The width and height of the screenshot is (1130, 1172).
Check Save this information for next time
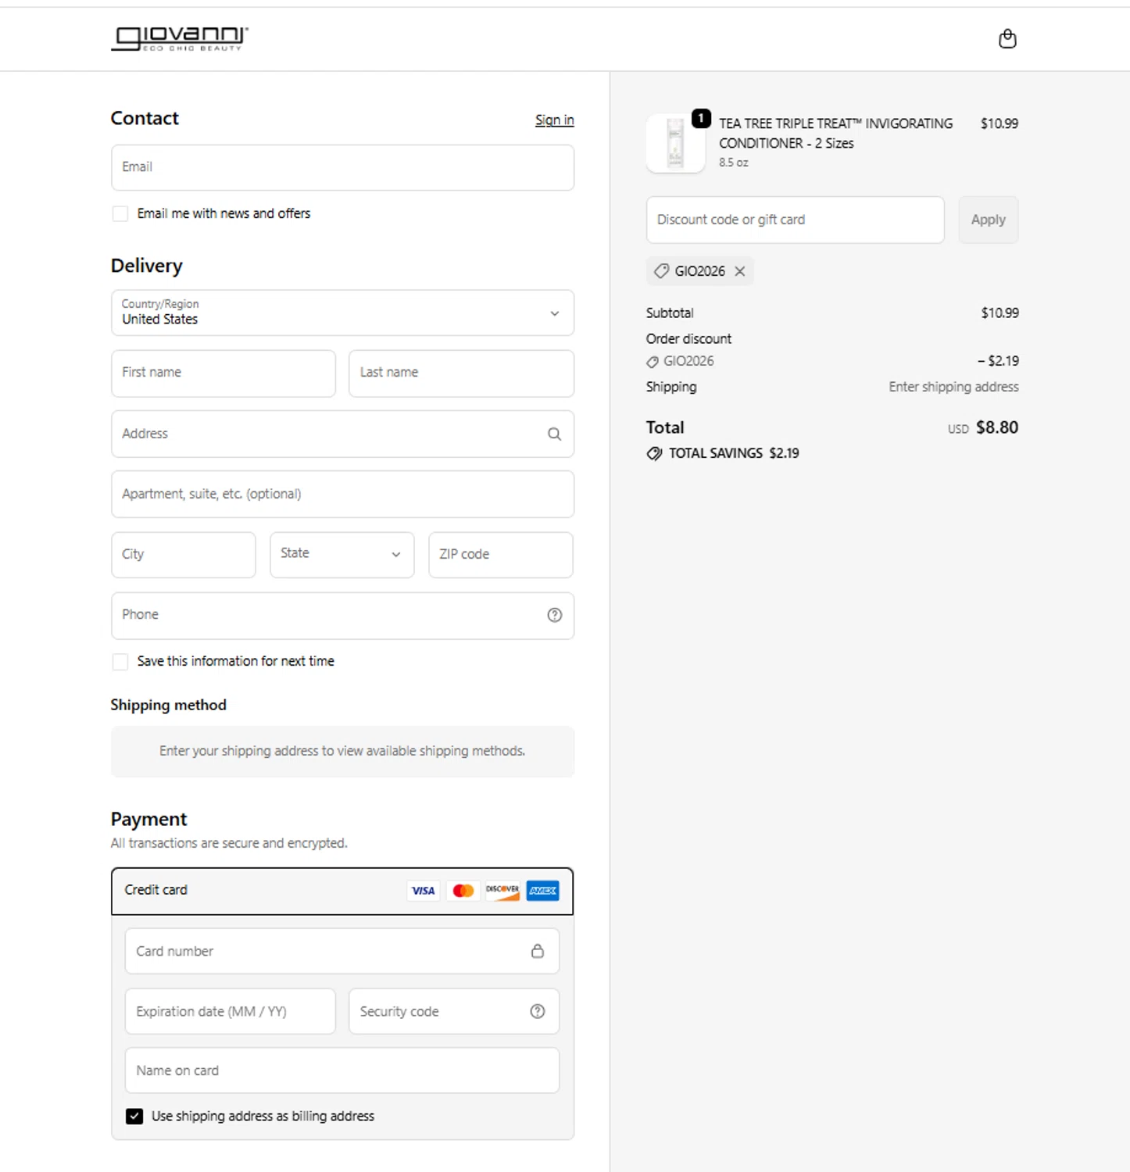[x=120, y=662]
